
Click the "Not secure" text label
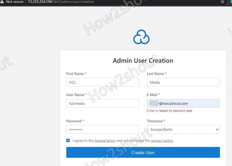click(x=15, y=2)
